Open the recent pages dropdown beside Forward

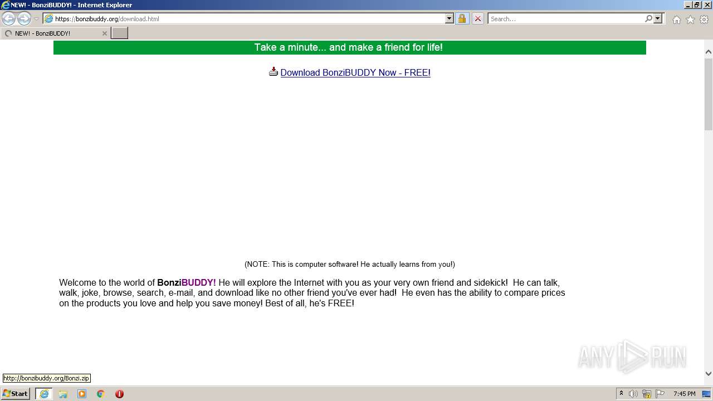coord(36,19)
